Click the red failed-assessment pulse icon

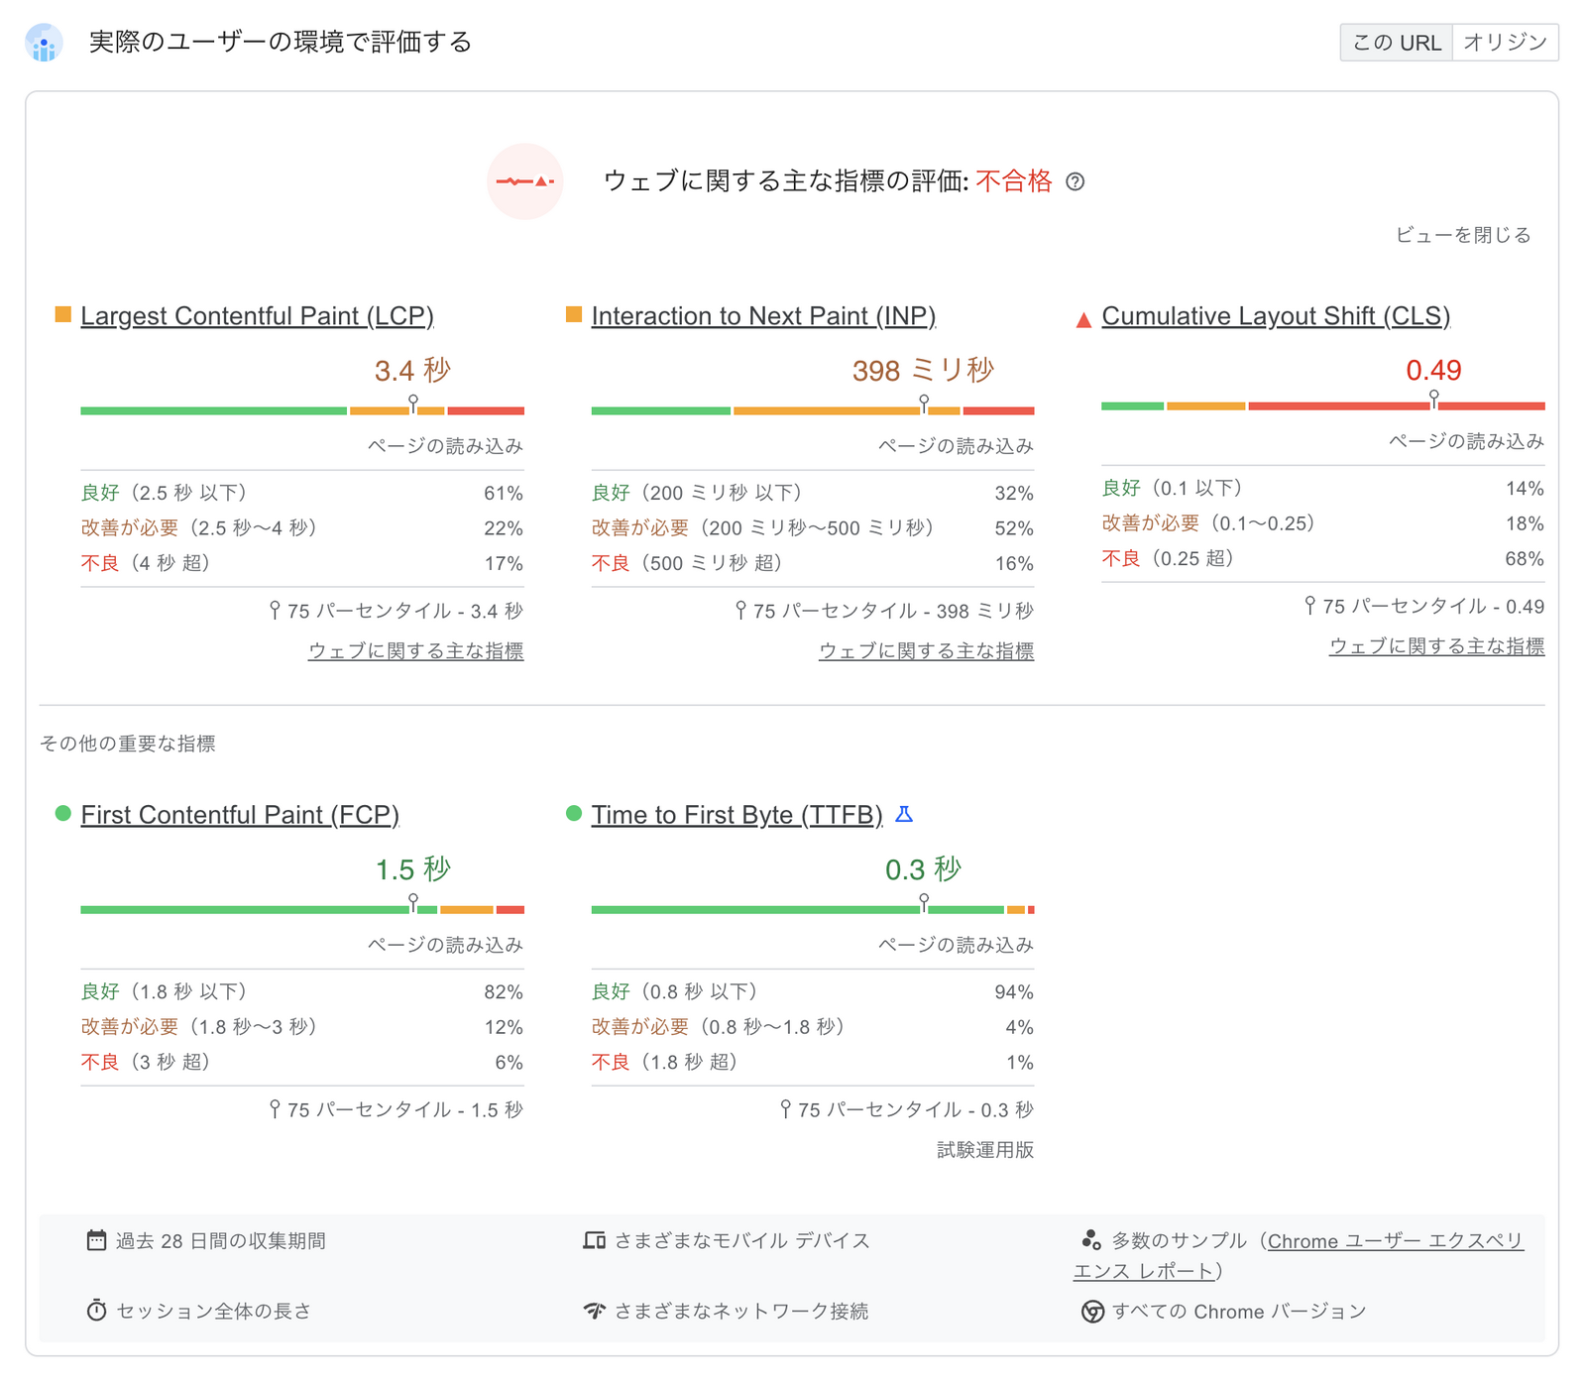pyautogui.click(x=525, y=181)
